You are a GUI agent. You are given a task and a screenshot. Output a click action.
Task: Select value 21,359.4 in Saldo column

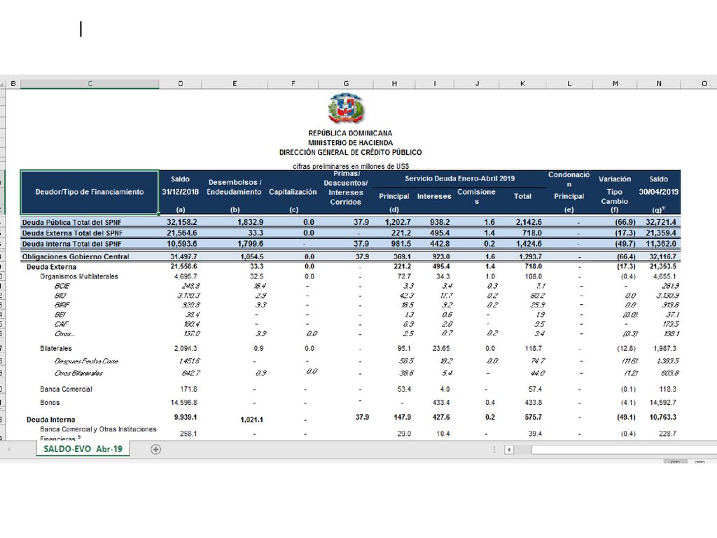click(661, 233)
